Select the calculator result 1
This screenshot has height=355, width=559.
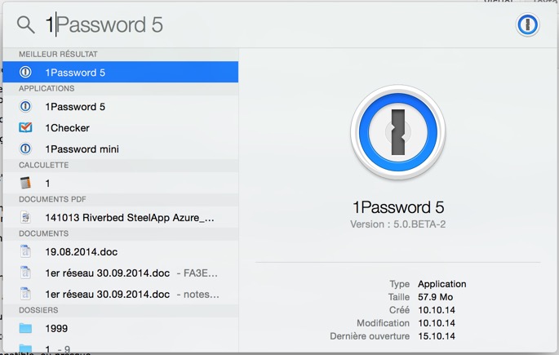121,183
